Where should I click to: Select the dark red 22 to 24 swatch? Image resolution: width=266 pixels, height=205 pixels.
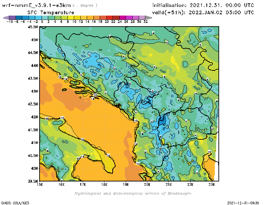click(116, 18)
